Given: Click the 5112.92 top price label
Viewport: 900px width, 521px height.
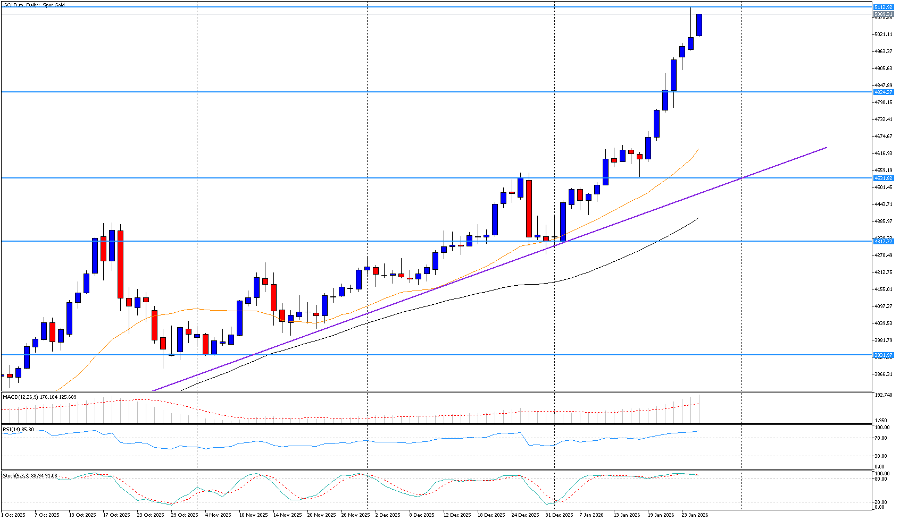Looking at the screenshot, I should click(x=883, y=7).
